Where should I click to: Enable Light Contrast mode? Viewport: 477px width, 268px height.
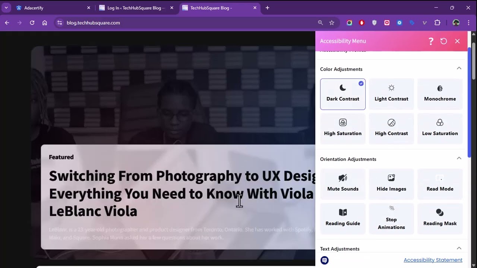pos(391,94)
